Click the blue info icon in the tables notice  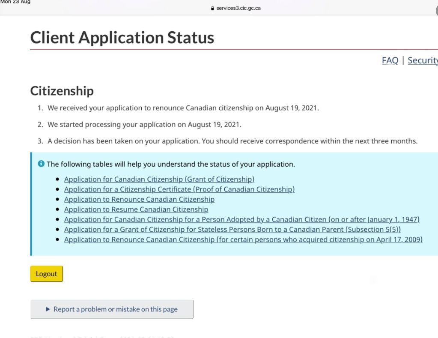click(x=41, y=164)
